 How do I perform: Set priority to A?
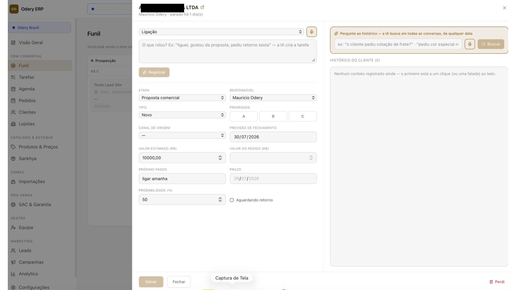click(x=244, y=116)
